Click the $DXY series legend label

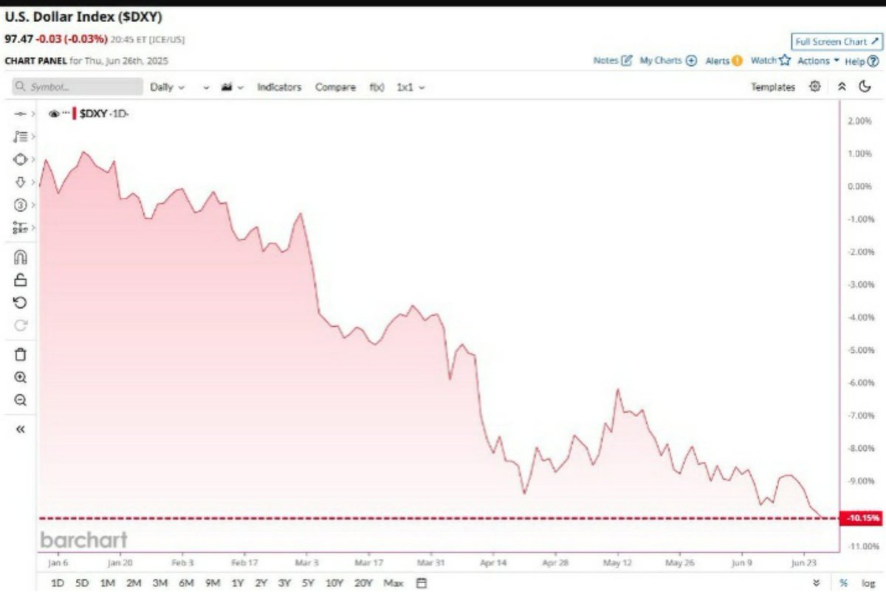[x=104, y=114]
